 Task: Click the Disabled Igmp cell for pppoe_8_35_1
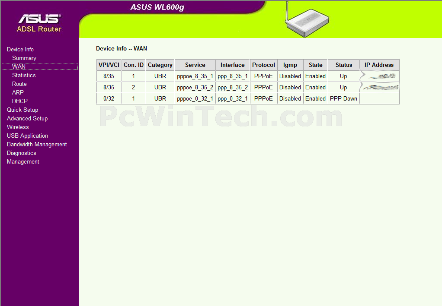pos(290,76)
